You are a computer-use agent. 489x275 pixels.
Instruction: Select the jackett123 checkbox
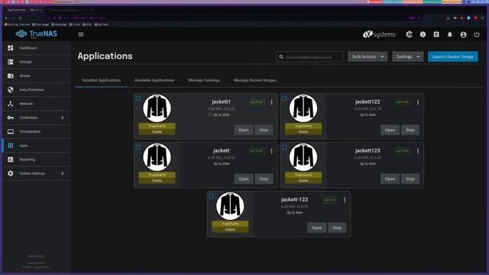pyautogui.click(x=284, y=147)
